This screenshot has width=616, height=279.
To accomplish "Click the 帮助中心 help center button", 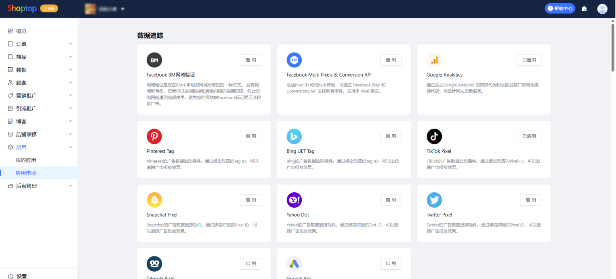I will (560, 8).
